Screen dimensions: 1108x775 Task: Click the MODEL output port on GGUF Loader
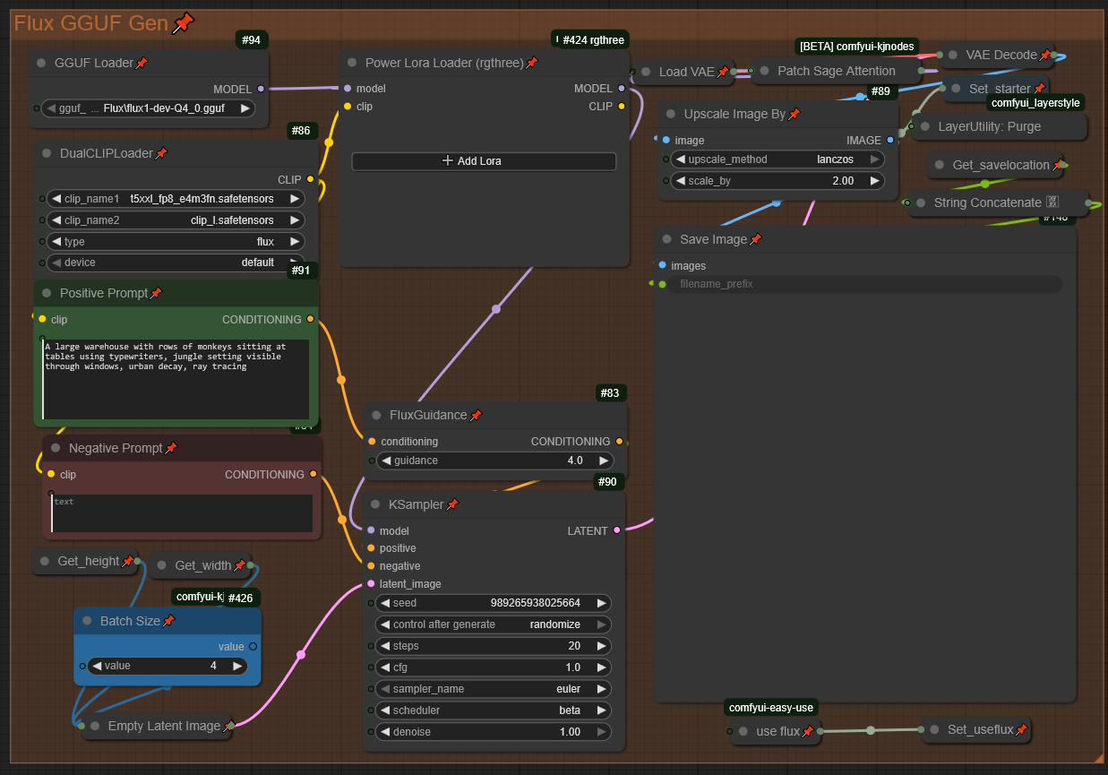point(261,89)
